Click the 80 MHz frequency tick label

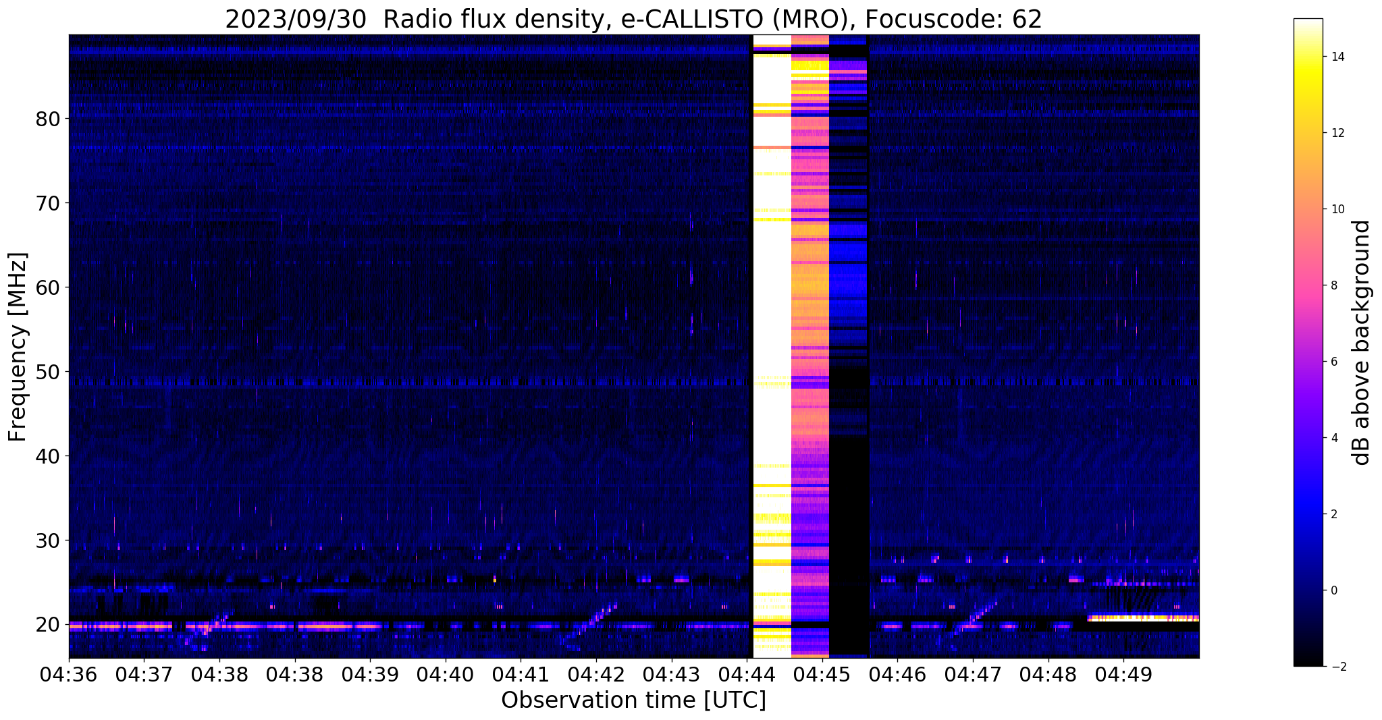click(x=48, y=119)
